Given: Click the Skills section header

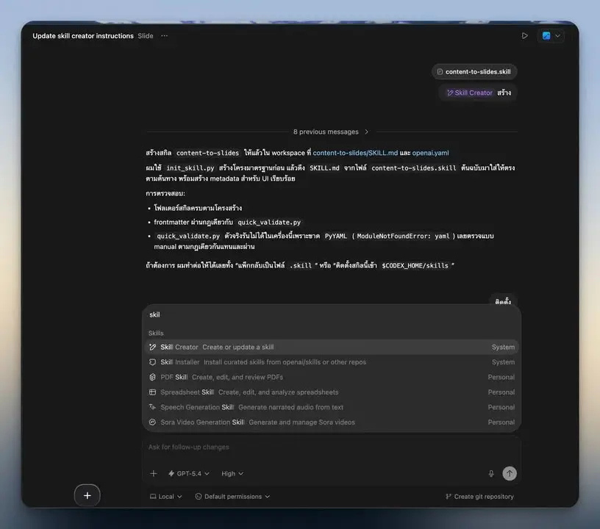Looking at the screenshot, I should click(x=156, y=333).
